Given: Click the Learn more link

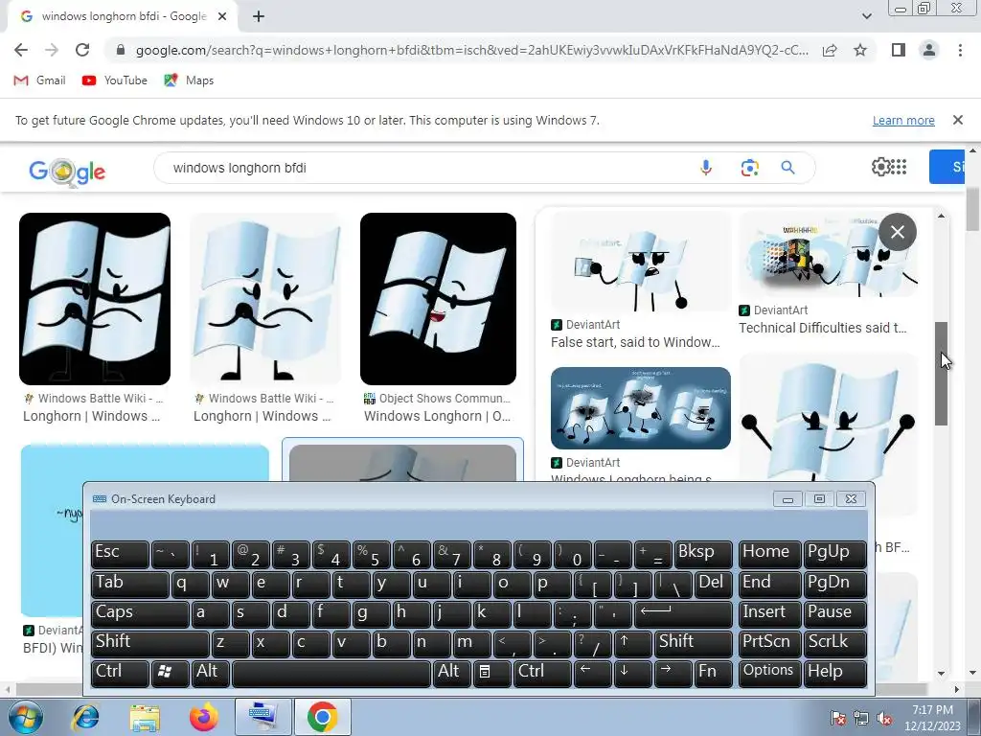Looking at the screenshot, I should [903, 120].
